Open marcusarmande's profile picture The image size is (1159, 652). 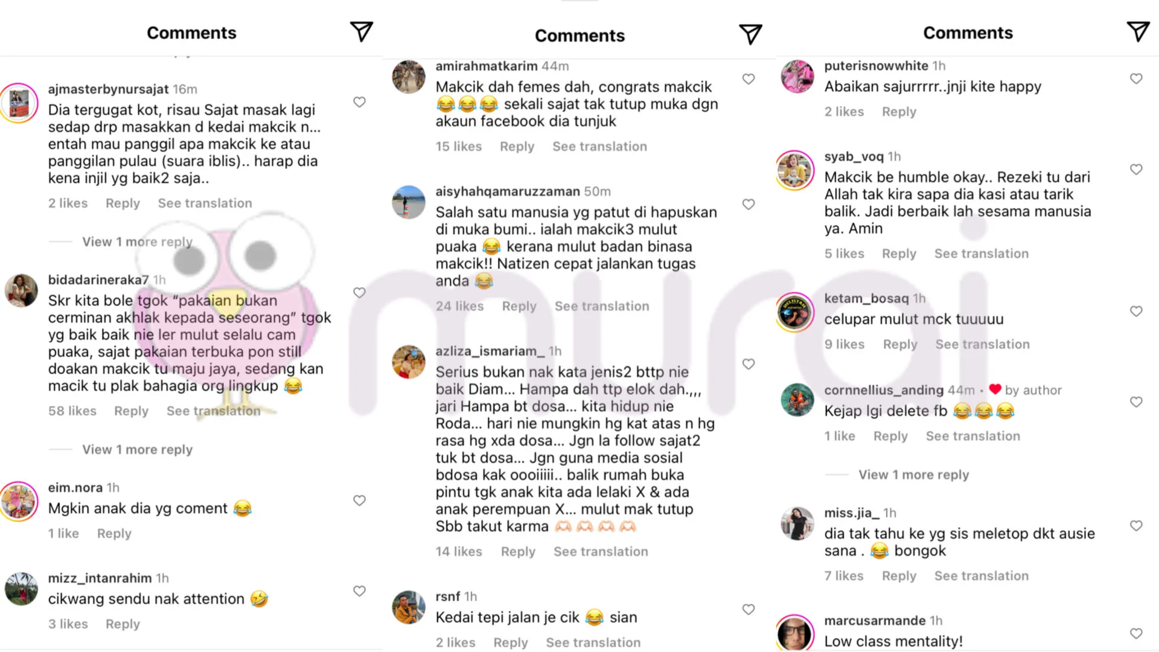[795, 633]
